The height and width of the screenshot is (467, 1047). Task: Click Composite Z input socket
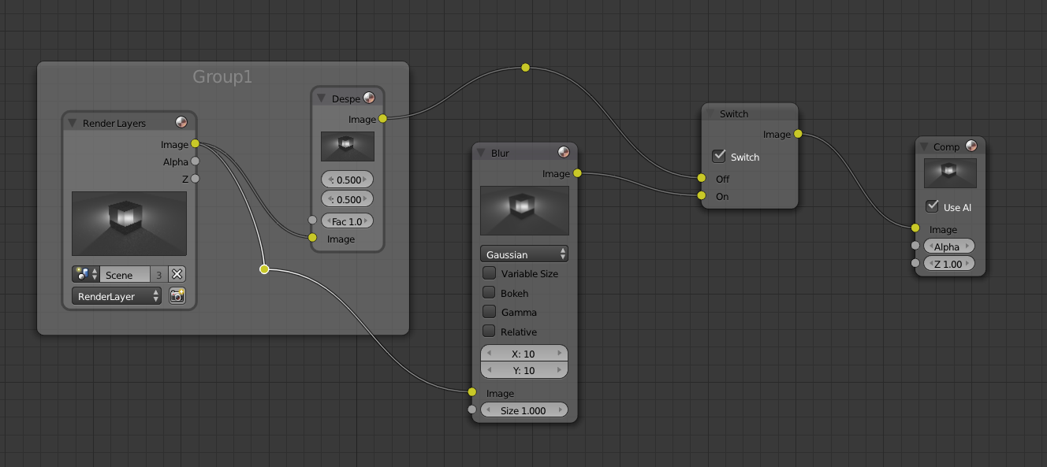point(915,263)
